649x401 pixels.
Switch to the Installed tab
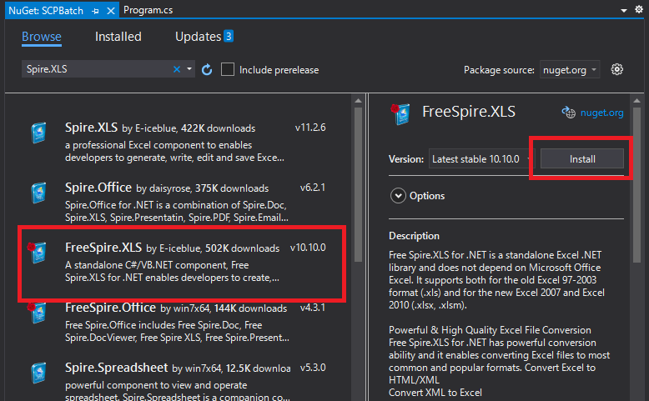click(x=118, y=37)
